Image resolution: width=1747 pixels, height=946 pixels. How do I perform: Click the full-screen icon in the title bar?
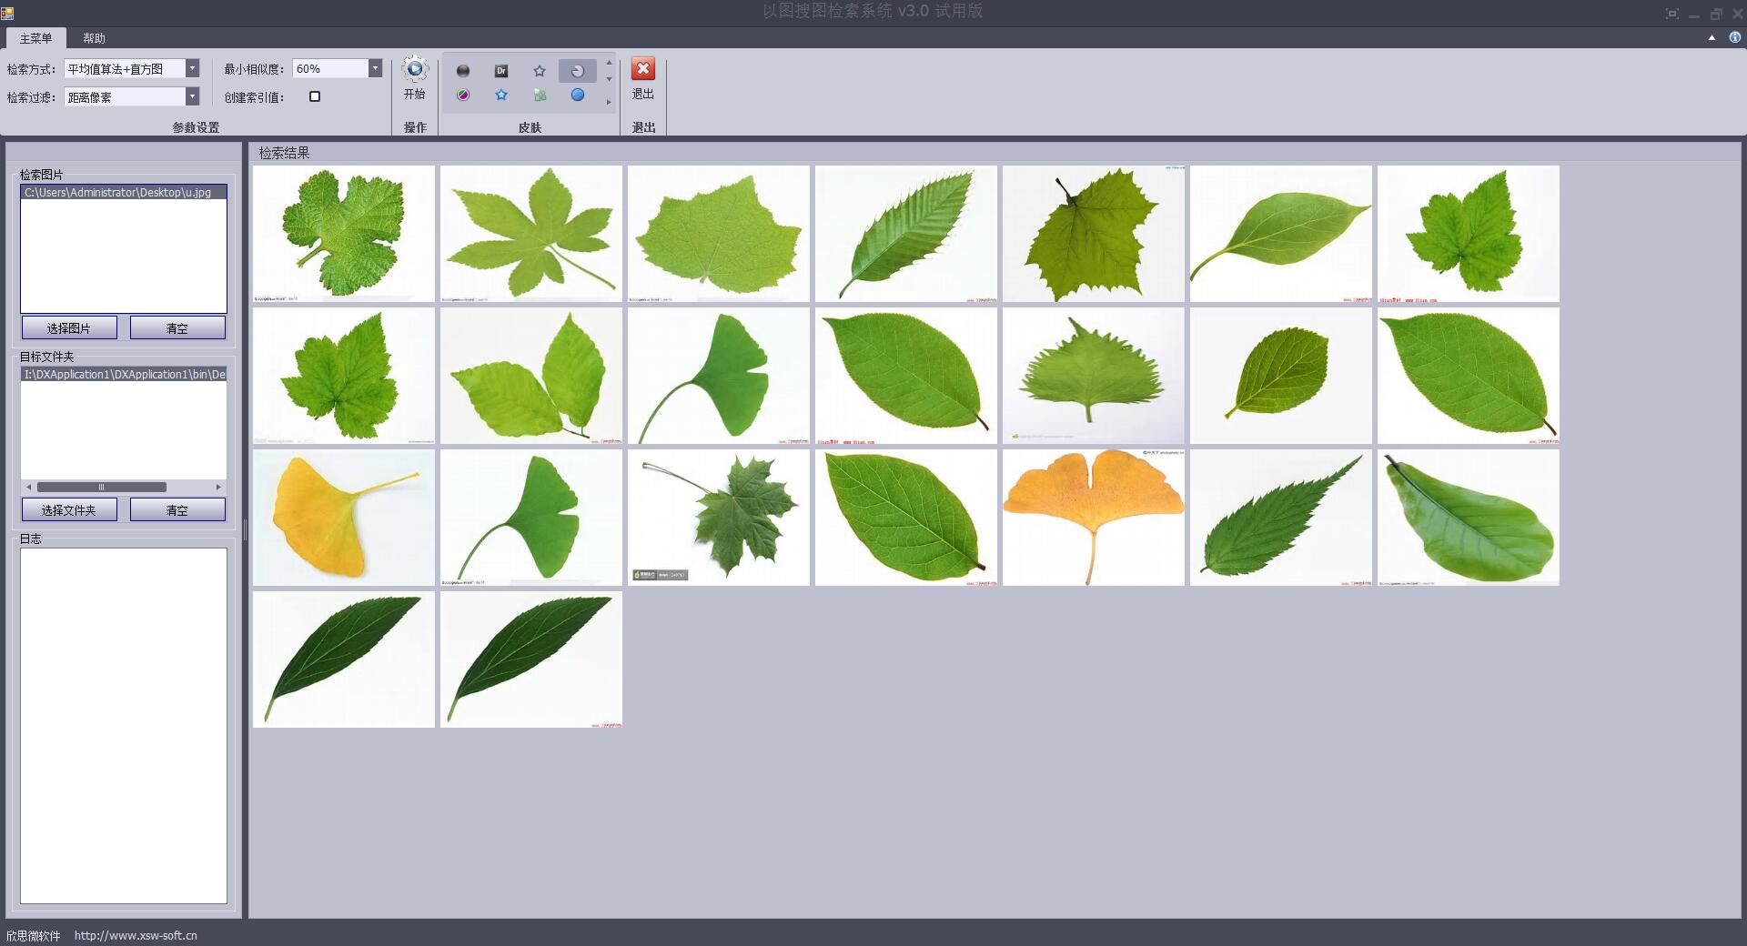click(1672, 14)
